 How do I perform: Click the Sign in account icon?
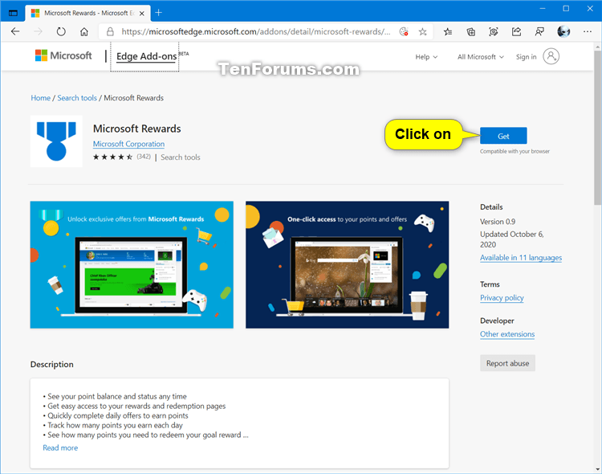551,56
